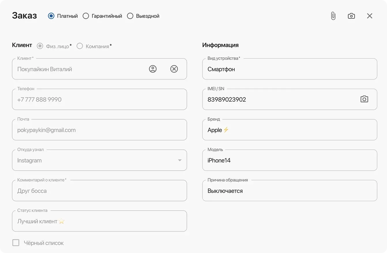The height and width of the screenshot is (253, 387).
Task: Click the Телефон input field
Action: pyautogui.click(x=99, y=100)
